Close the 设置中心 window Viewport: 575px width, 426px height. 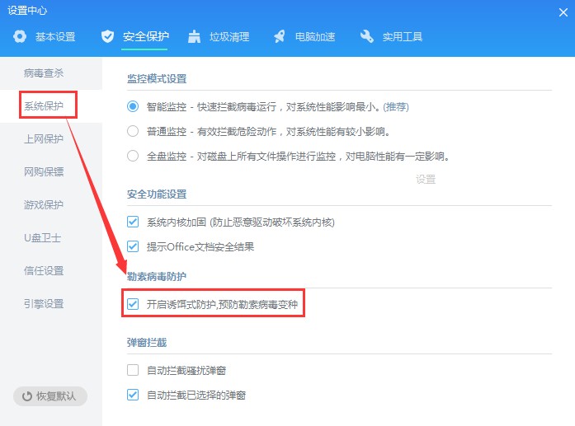(x=563, y=12)
